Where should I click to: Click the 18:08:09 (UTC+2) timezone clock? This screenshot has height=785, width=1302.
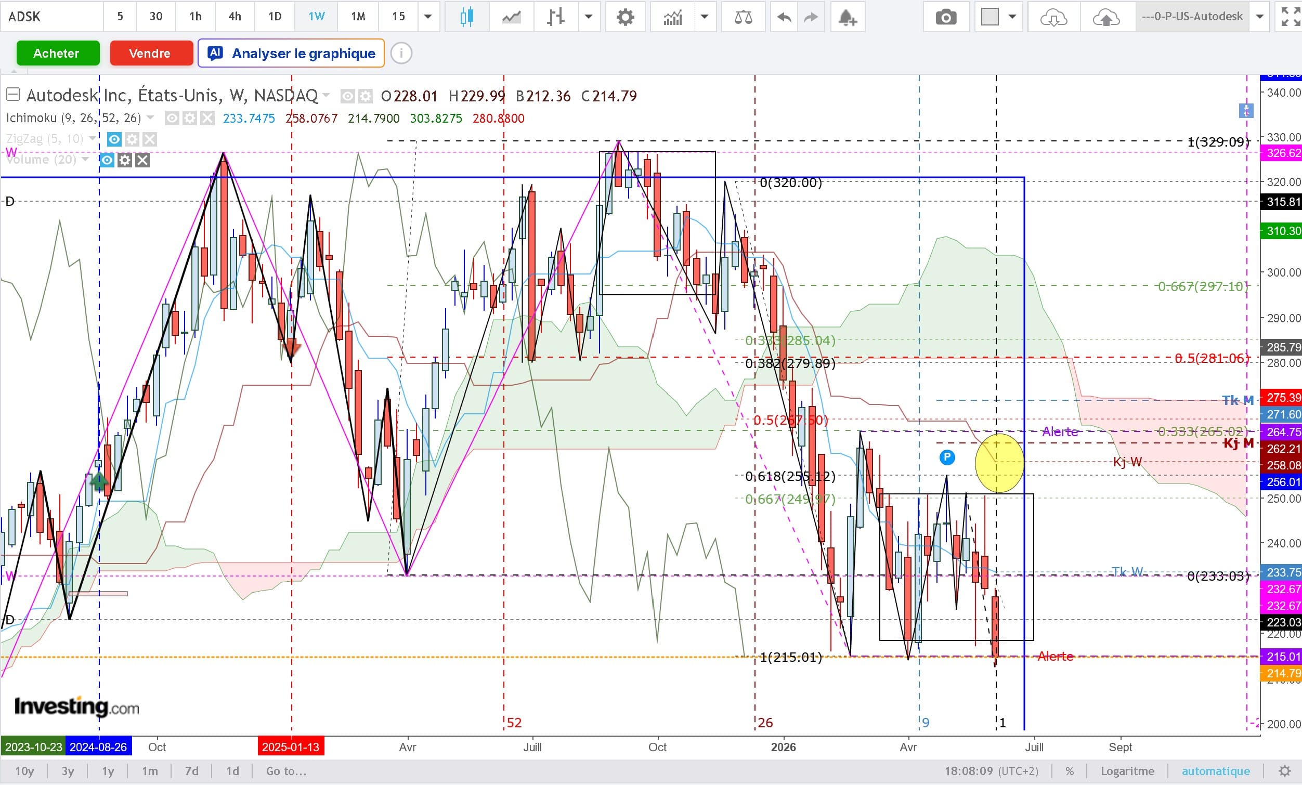coord(991,771)
